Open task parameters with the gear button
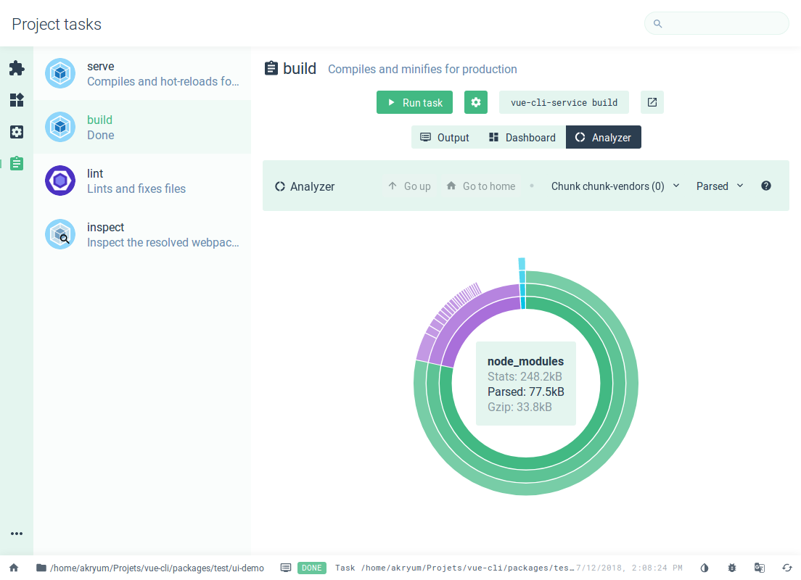Image resolution: width=801 pixels, height=580 pixels. pos(476,102)
